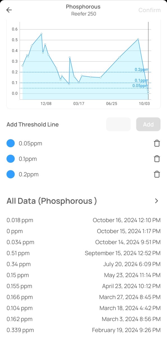The height and width of the screenshot is (337, 167).
Task: Click the Add threshold button
Action: pos(148,124)
